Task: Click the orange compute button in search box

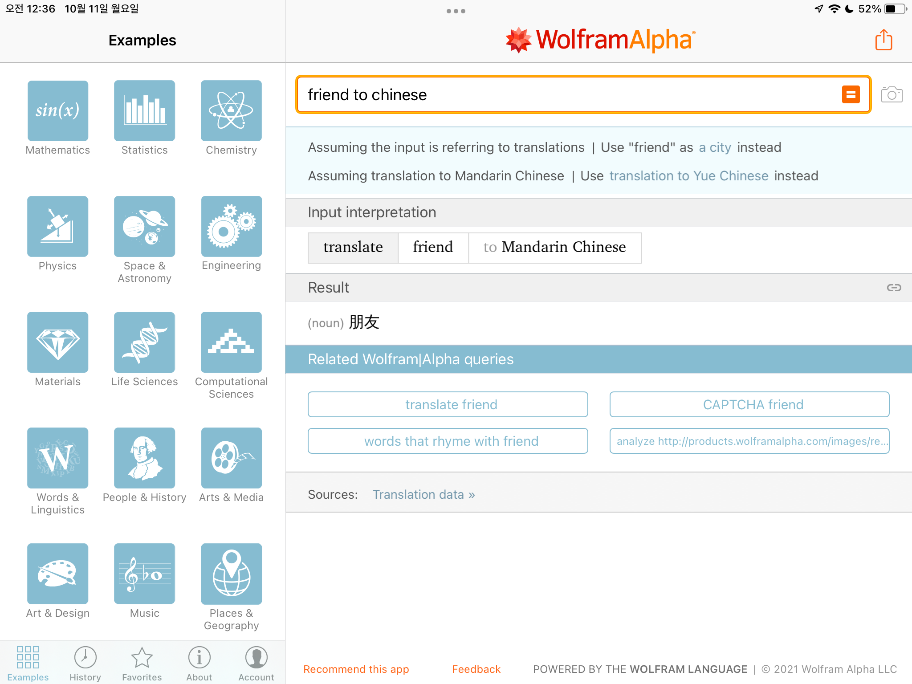Action: click(851, 94)
